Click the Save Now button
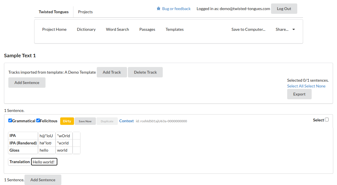 coord(85,121)
